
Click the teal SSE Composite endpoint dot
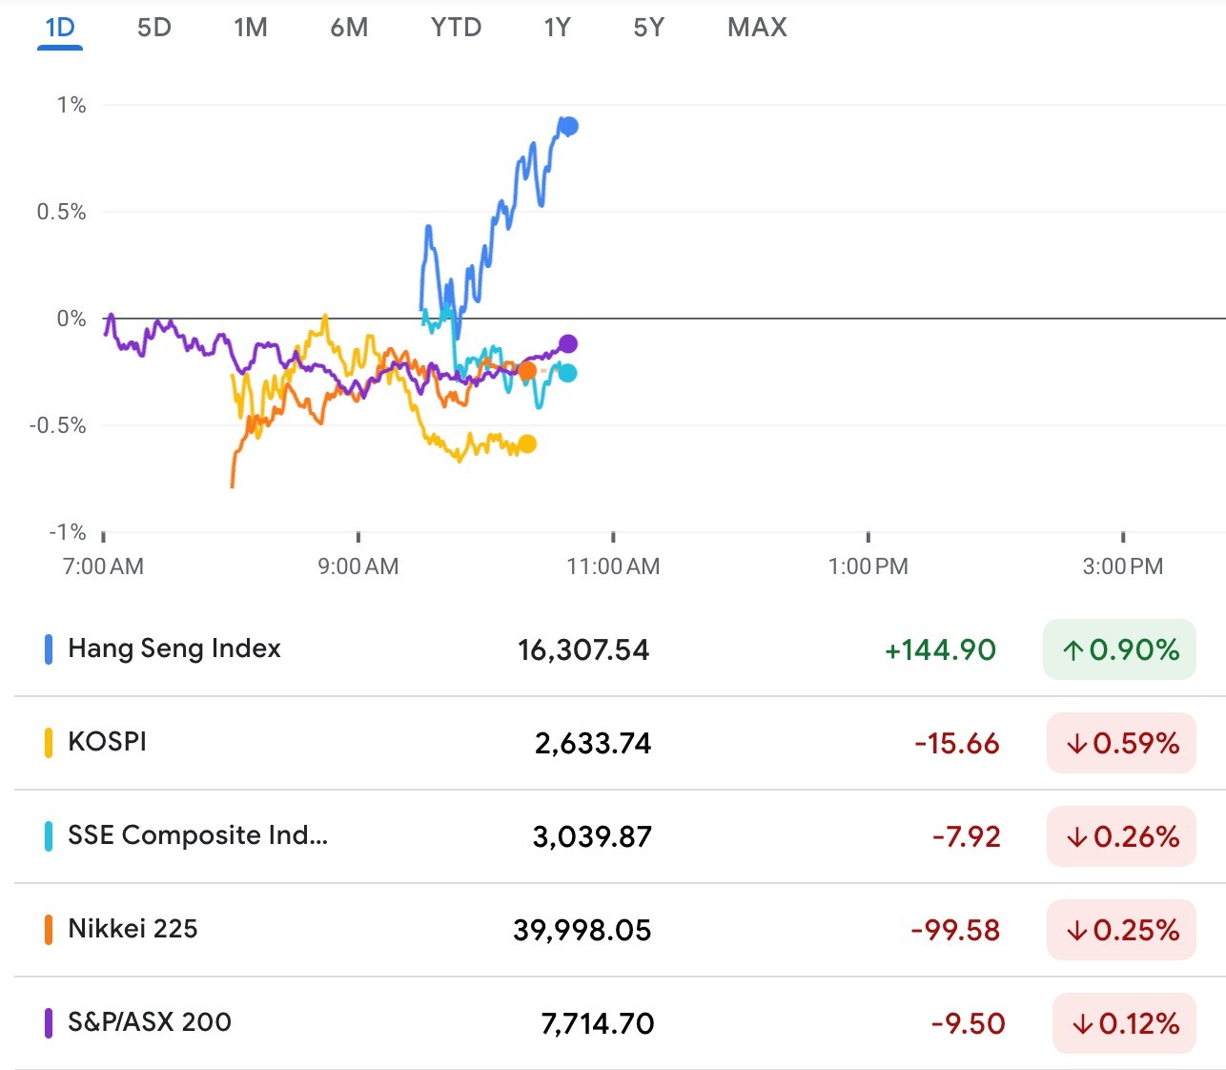coord(568,373)
